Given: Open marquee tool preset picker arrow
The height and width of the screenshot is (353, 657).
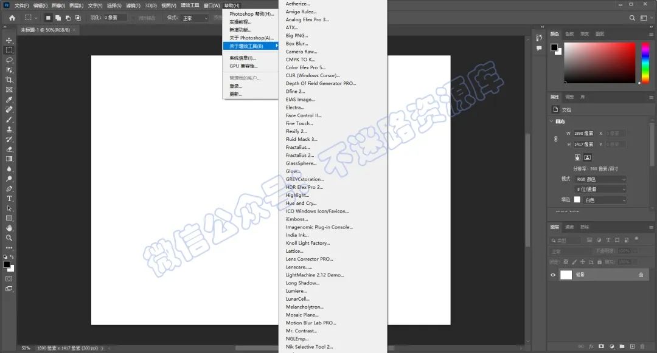Looking at the screenshot, I should coord(36,18).
